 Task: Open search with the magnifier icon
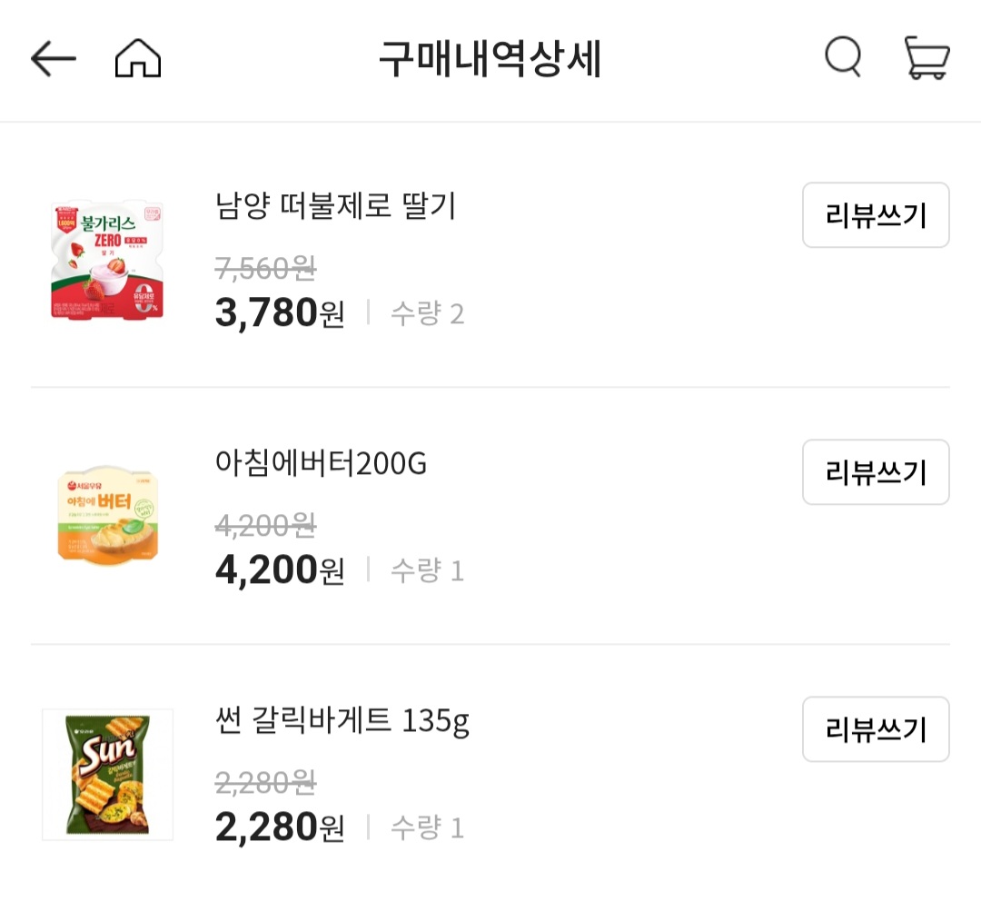[841, 55]
